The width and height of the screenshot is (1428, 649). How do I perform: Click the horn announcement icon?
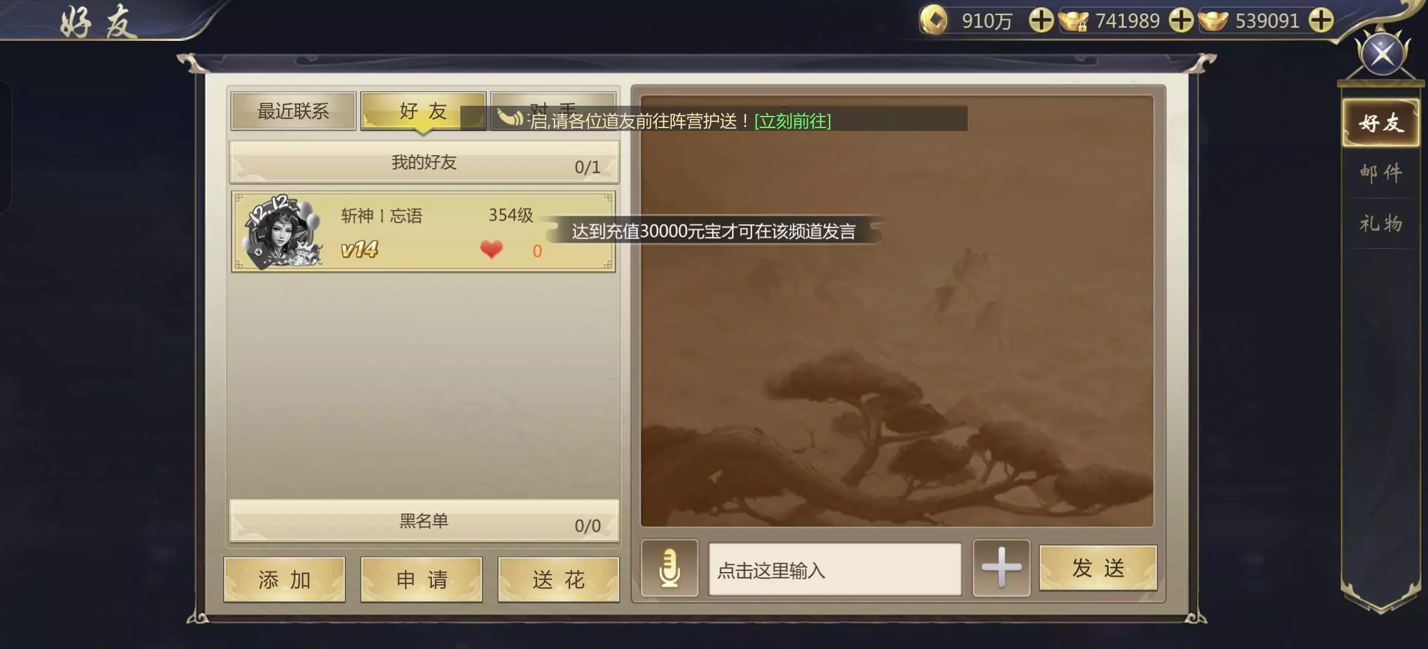click(x=510, y=117)
